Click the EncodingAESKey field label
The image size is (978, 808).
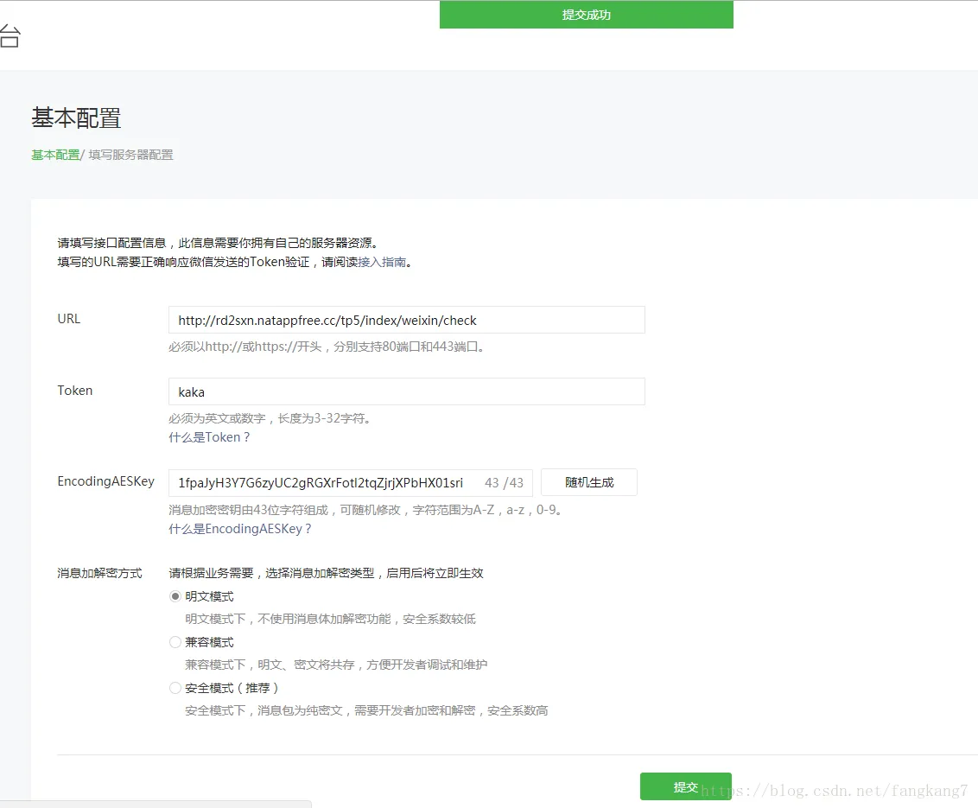[x=106, y=481]
